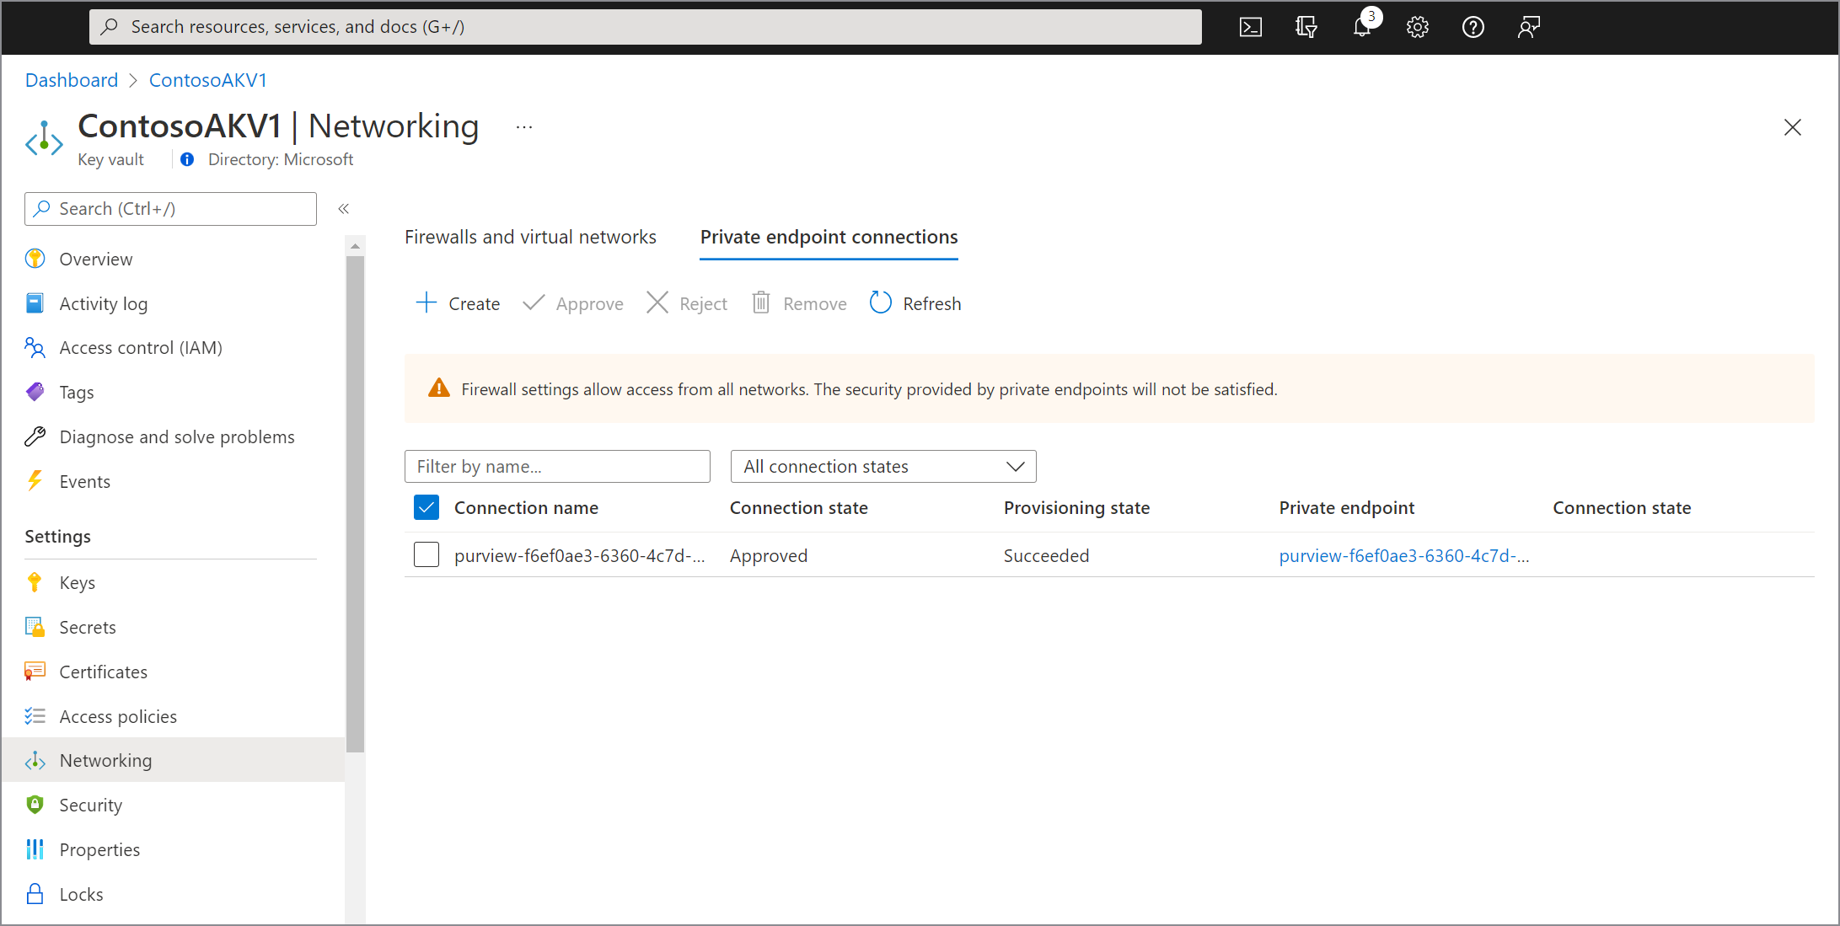The height and width of the screenshot is (926, 1840).
Task: Select the Tags icon
Action: coord(36,391)
